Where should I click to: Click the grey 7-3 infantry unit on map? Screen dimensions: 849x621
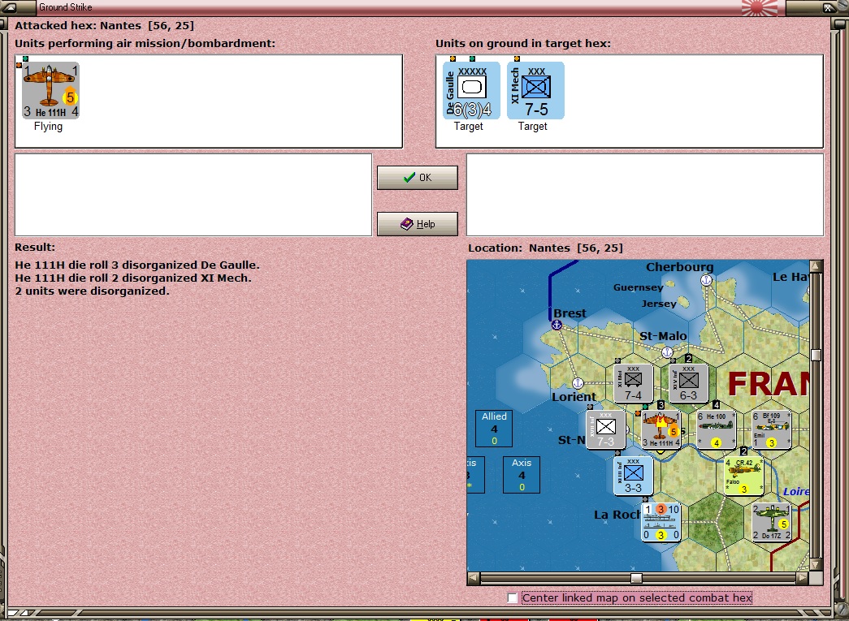605,429
